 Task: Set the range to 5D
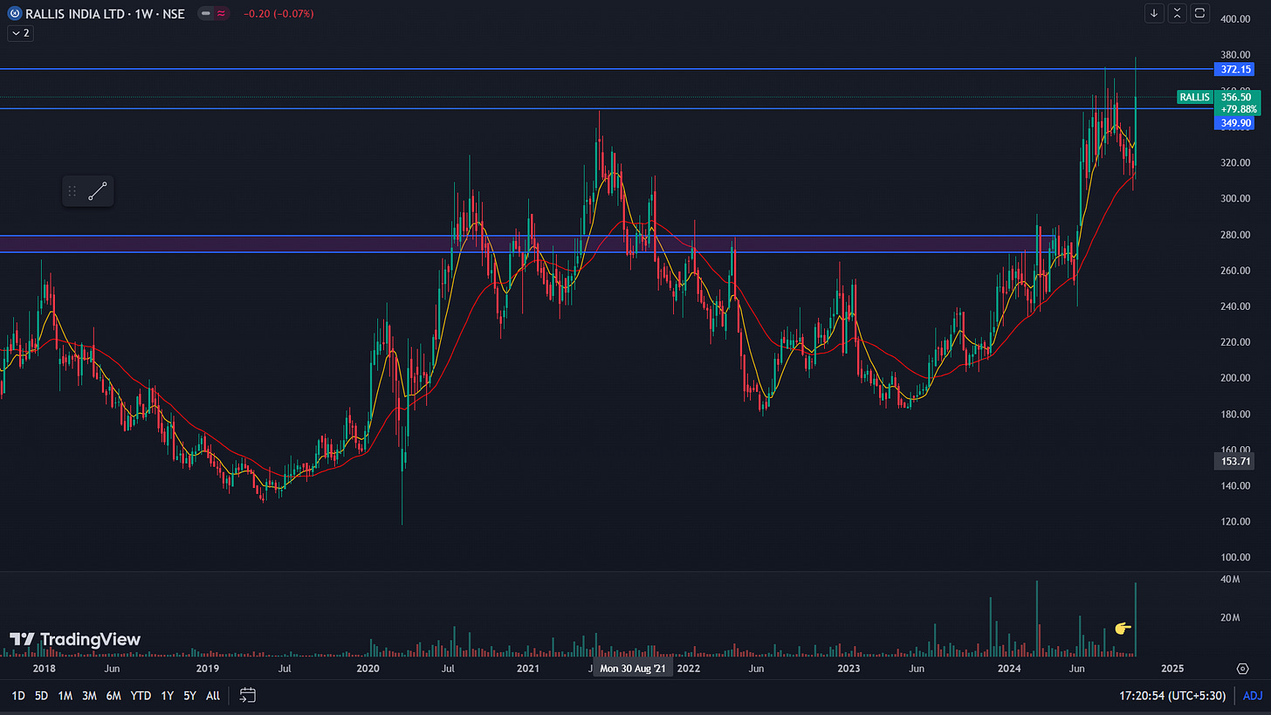tap(41, 696)
